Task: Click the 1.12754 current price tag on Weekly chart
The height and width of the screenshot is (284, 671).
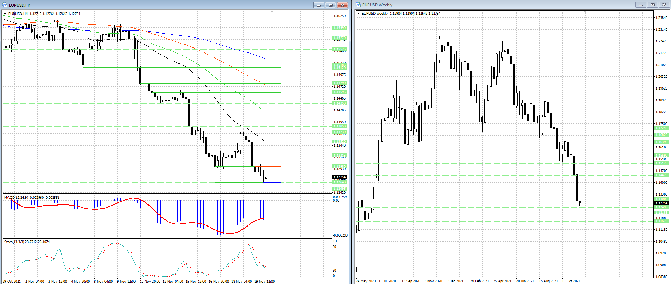Action: (x=661, y=203)
